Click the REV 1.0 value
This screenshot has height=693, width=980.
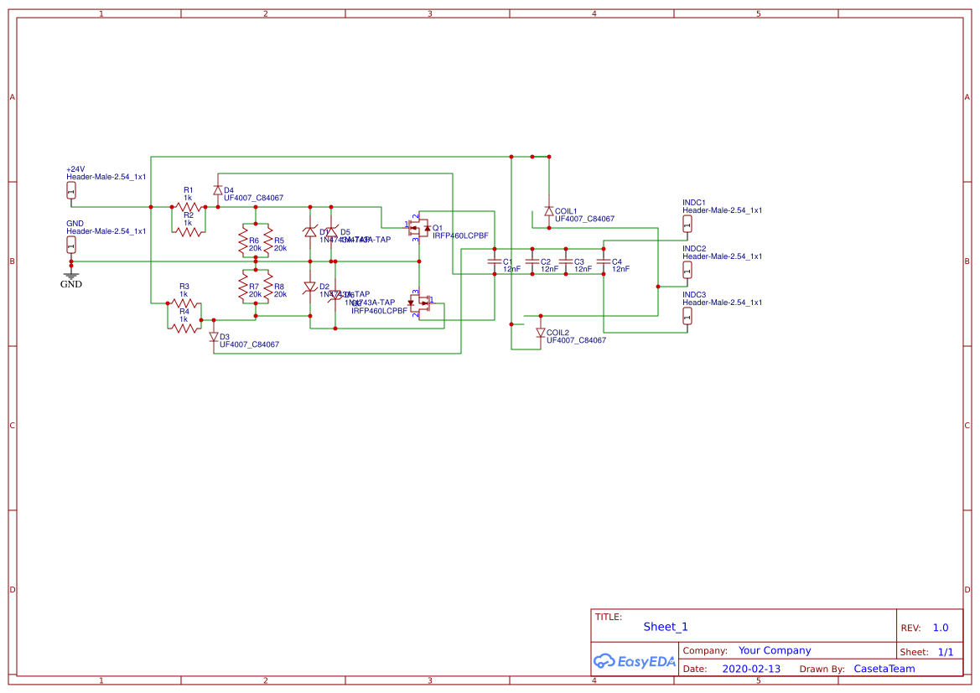click(x=940, y=628)
